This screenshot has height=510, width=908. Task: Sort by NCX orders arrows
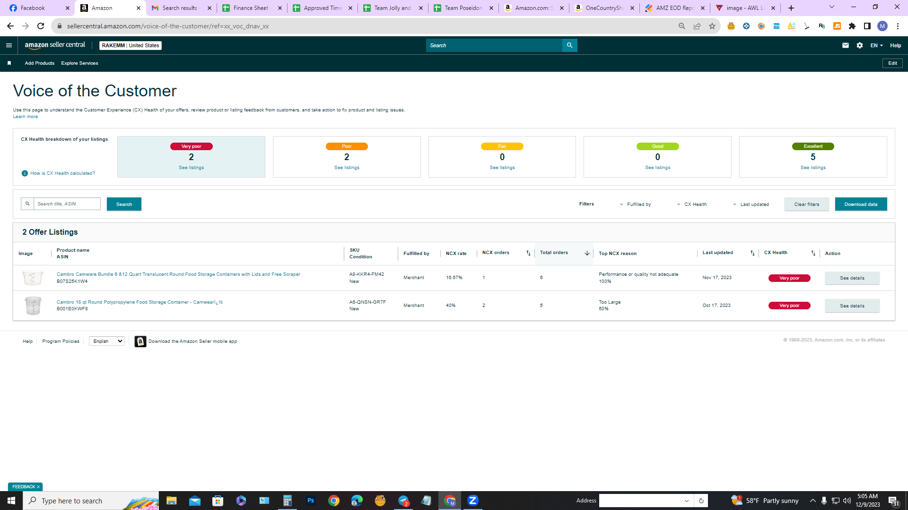pos(528,253)
